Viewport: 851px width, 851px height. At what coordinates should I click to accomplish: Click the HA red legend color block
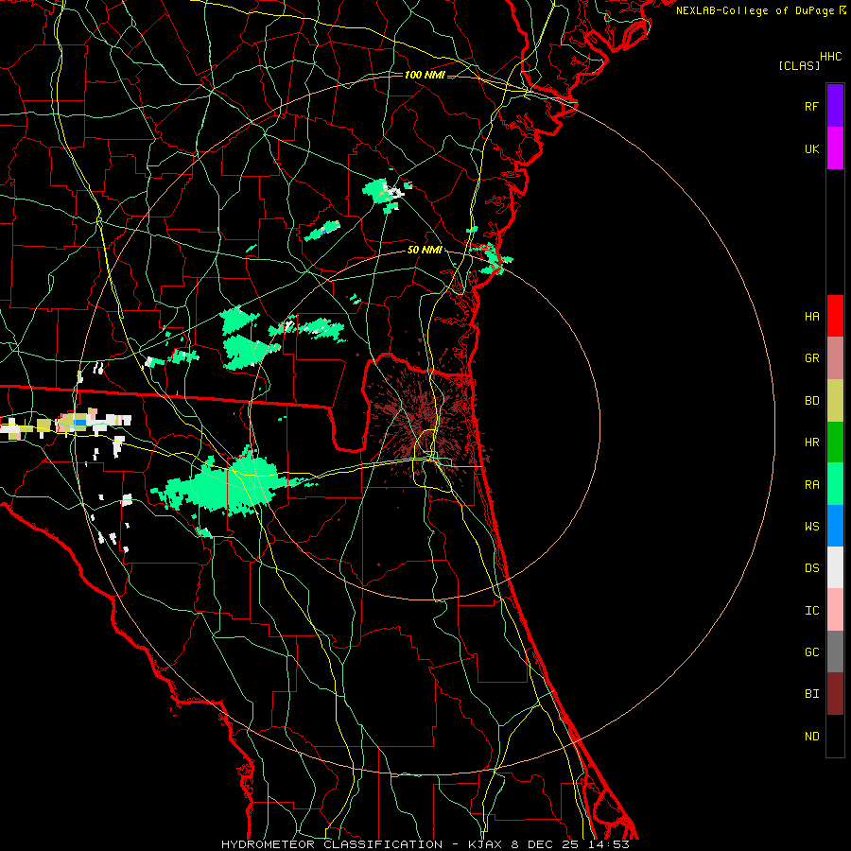(835, 316)
